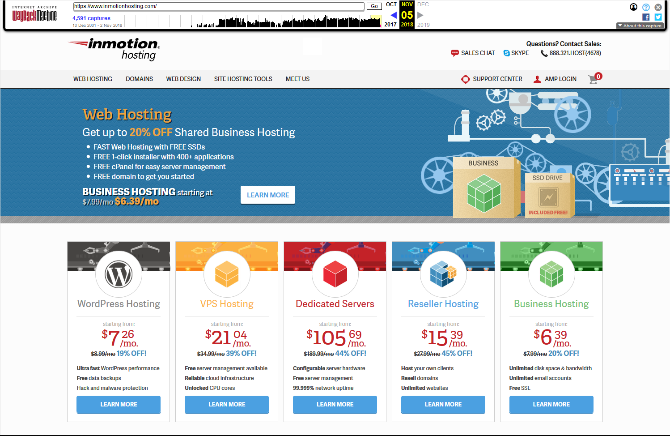Open the Support Center link
The width and height of the screenshot is (670, 436).
497,79
